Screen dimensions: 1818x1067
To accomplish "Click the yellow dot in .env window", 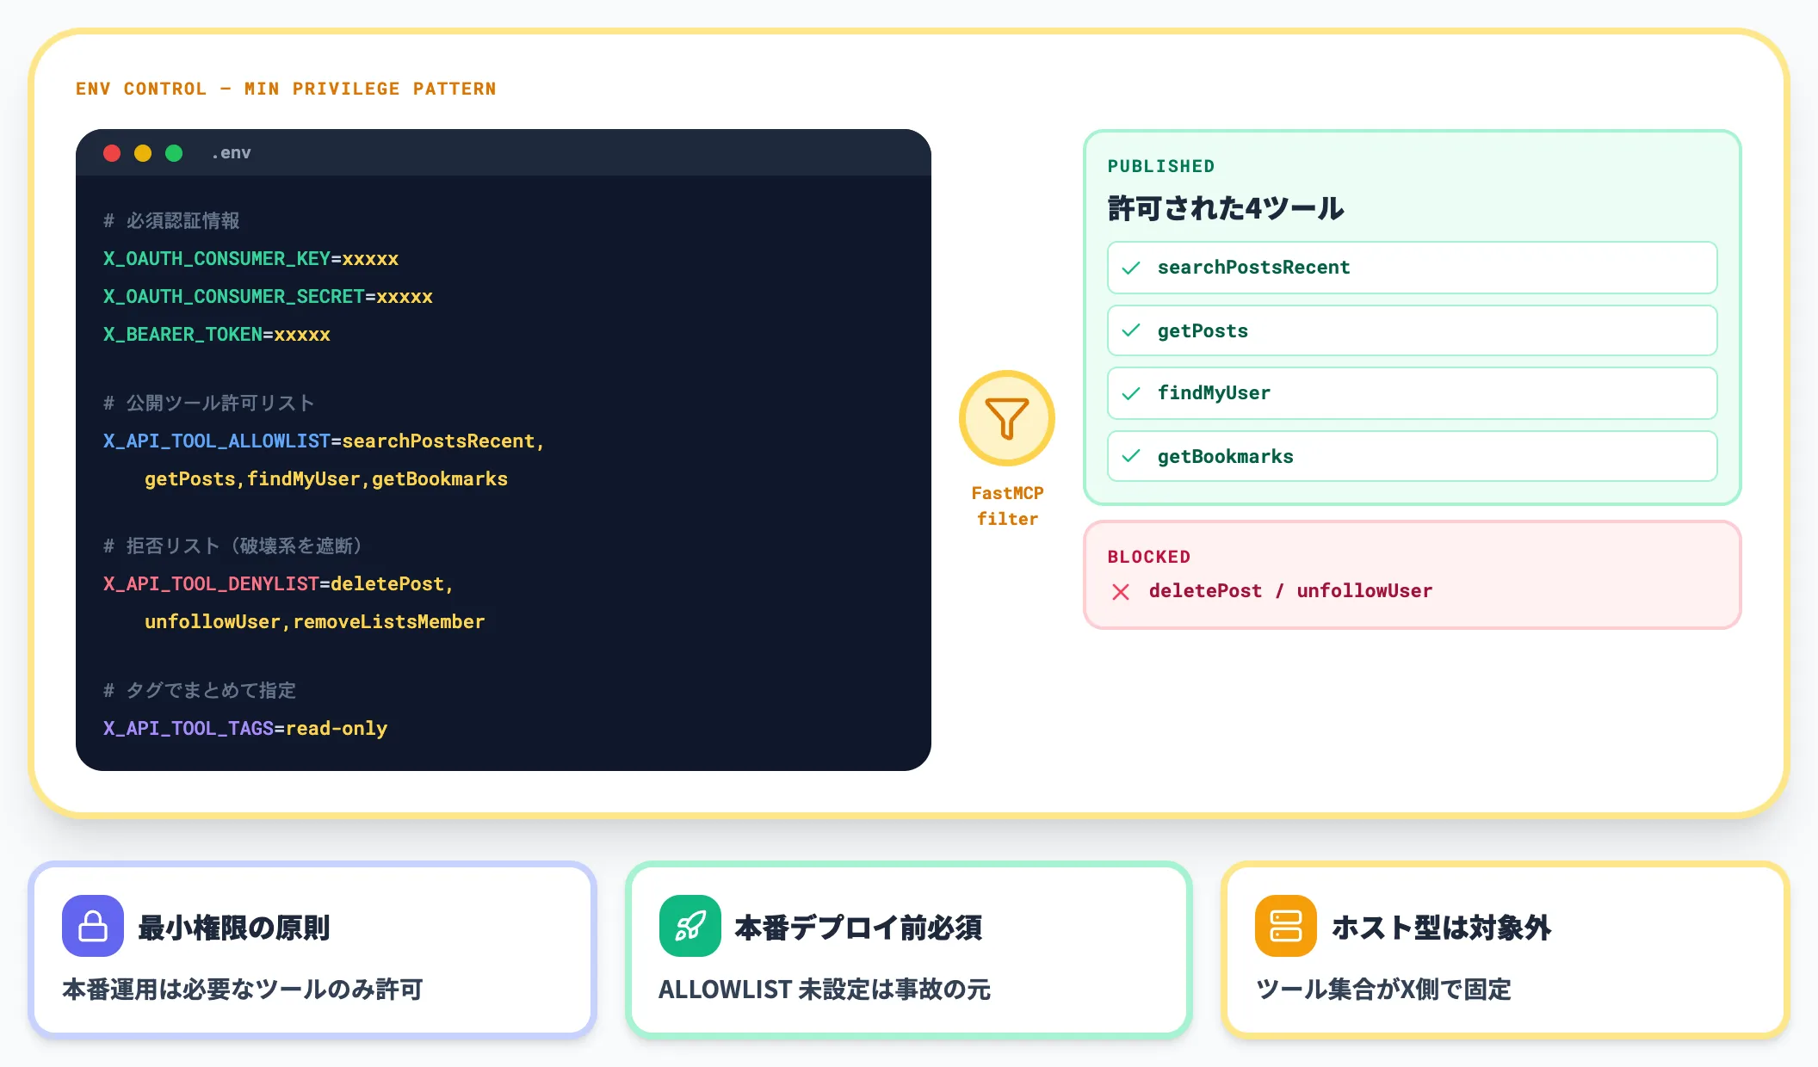I will (143, 153).
